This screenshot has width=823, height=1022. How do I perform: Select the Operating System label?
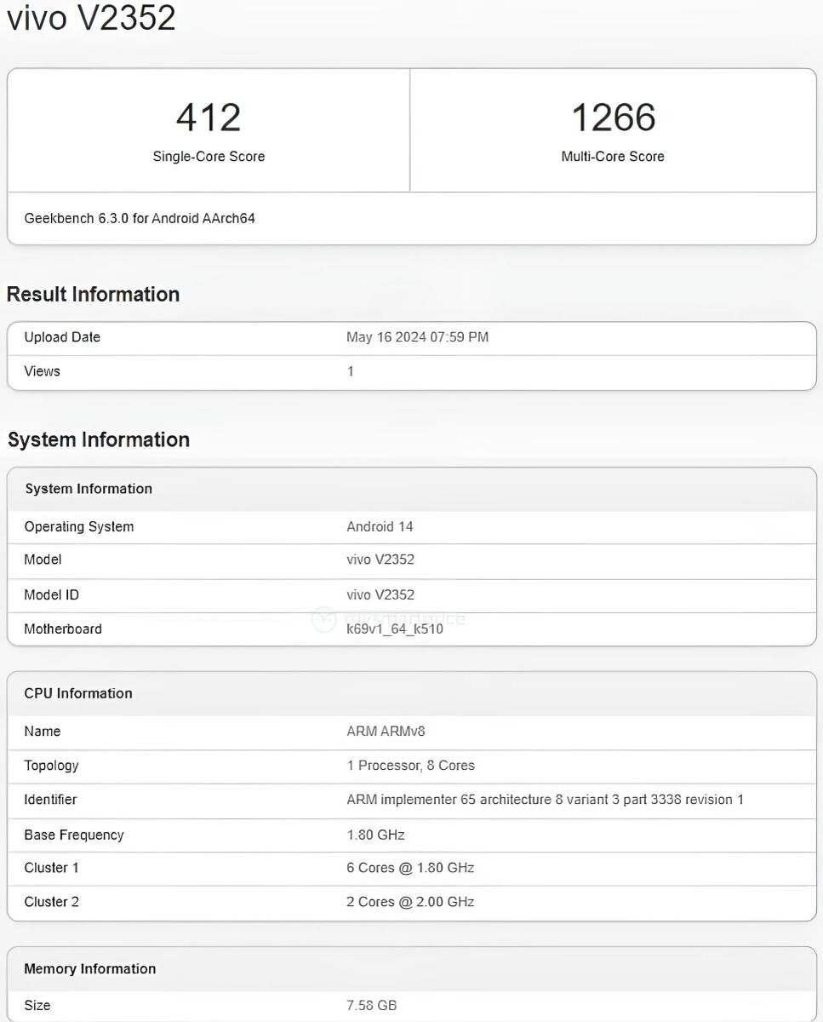click(79, 526)
